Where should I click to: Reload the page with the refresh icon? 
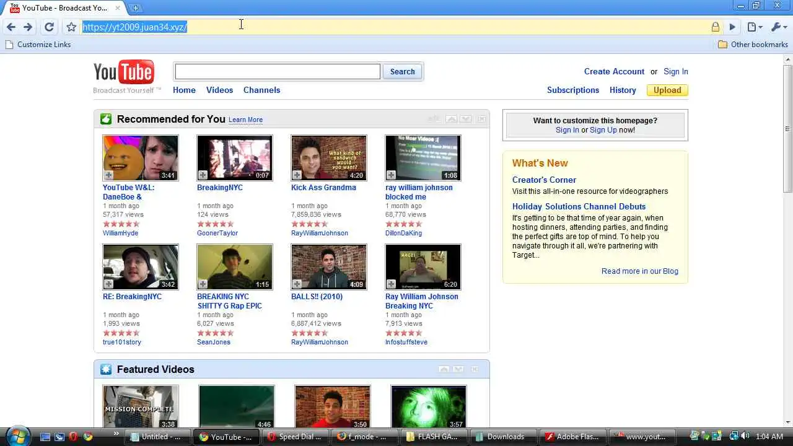point(49,27)
